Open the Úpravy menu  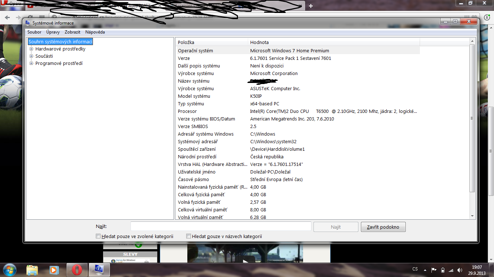point(53,32)
